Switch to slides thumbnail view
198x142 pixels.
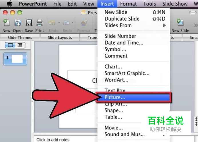point(10,45)
